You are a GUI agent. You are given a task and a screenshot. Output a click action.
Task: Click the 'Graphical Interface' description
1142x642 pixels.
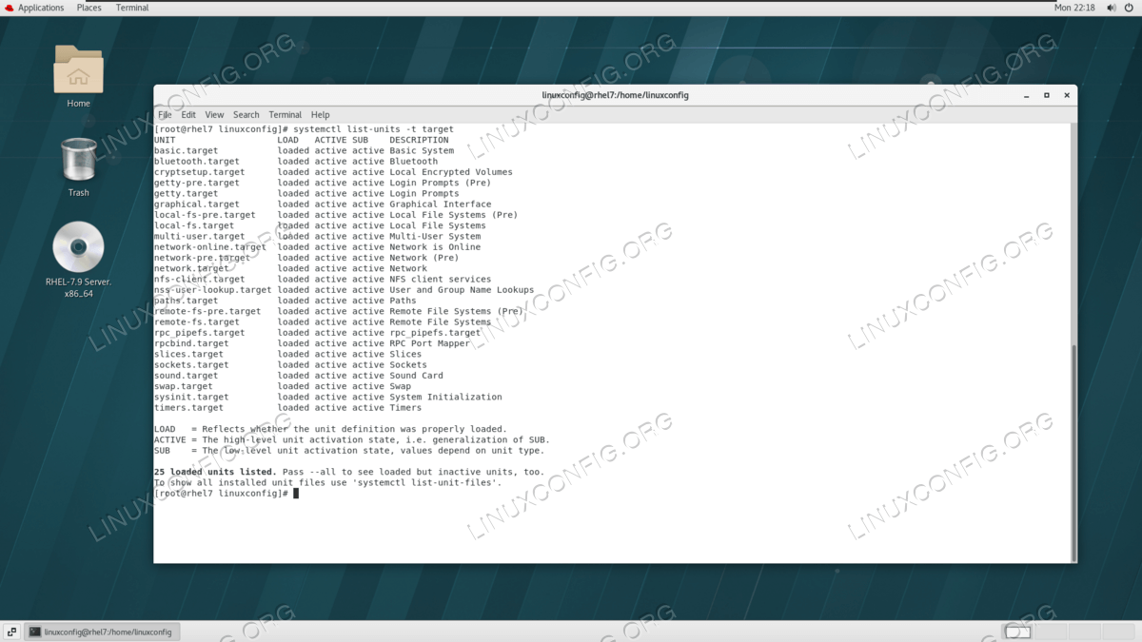441,204
